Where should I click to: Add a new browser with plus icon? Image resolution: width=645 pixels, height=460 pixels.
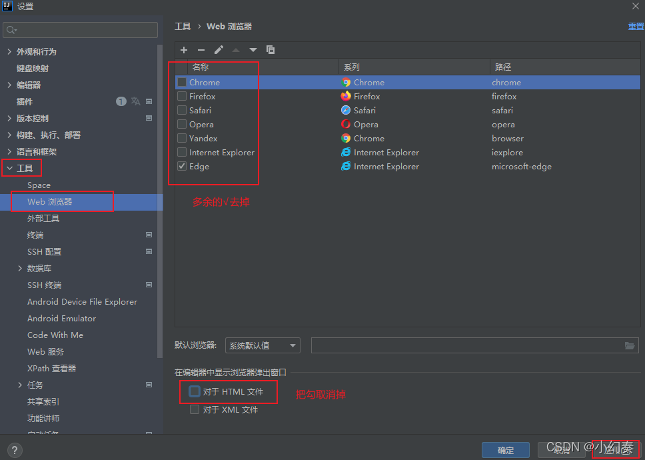pos(184,50)
